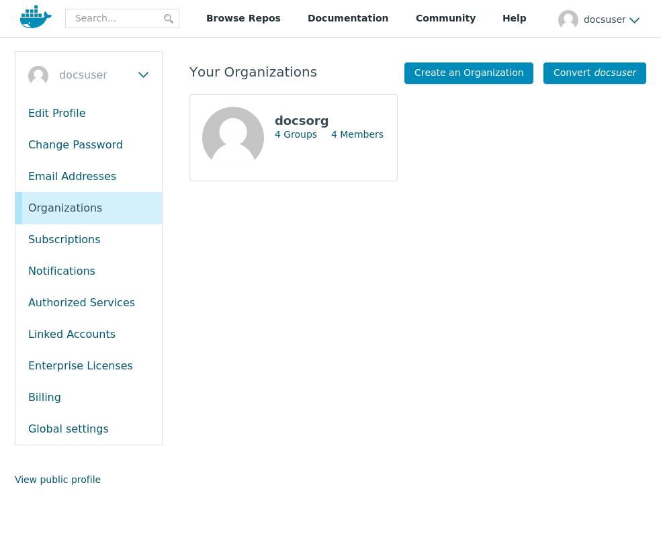The width and height of the screenshot is (661, 536).
Task: View the 4 Members link
Action: 357,134
